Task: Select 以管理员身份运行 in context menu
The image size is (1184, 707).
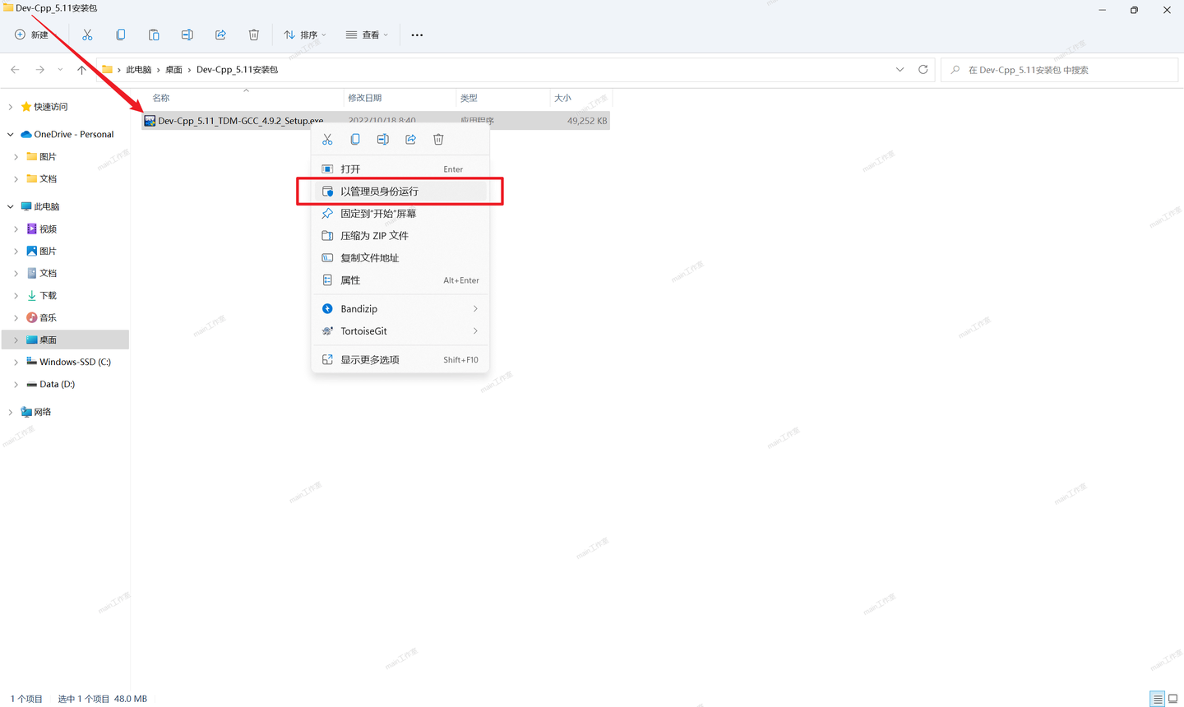Action: (x=400, y=191)
